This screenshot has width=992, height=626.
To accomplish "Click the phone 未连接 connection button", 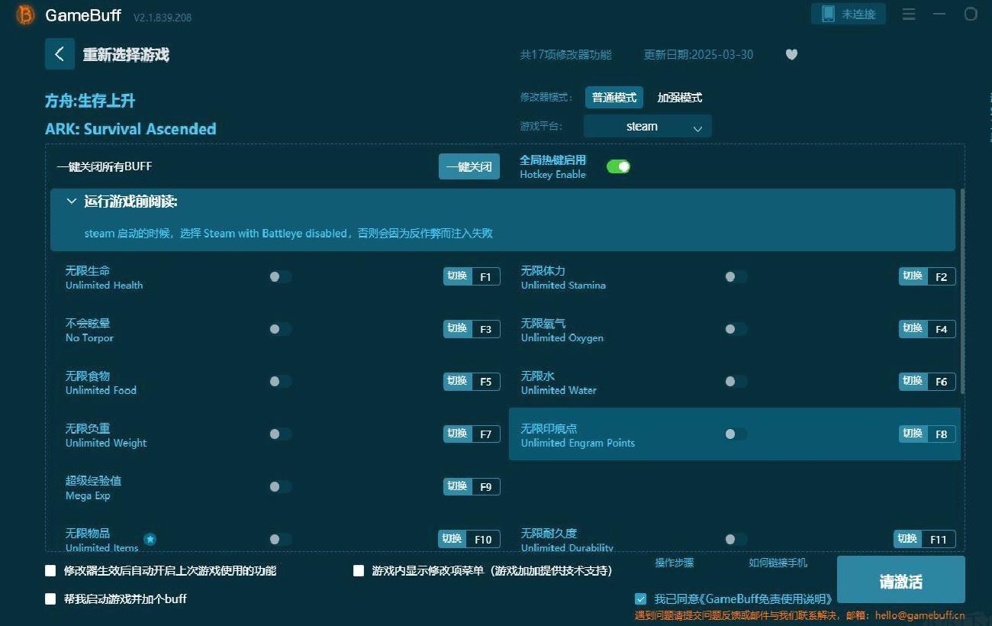I will pyautogui.click(x=849, y=14).
